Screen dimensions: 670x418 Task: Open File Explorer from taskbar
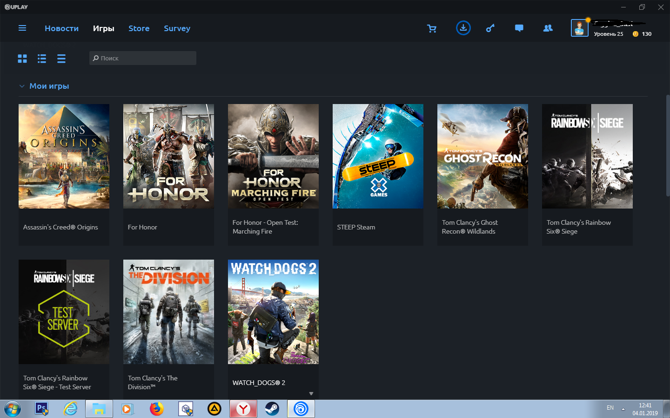pyautogui.click(x=99, y=409)
